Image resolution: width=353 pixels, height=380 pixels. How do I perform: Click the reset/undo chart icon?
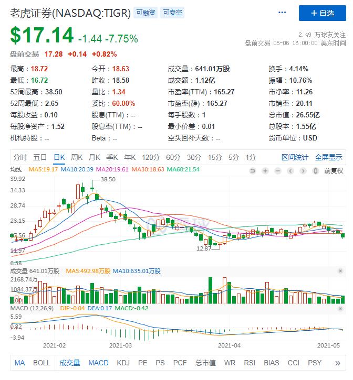pyautogui.click(x=253, y=171)
